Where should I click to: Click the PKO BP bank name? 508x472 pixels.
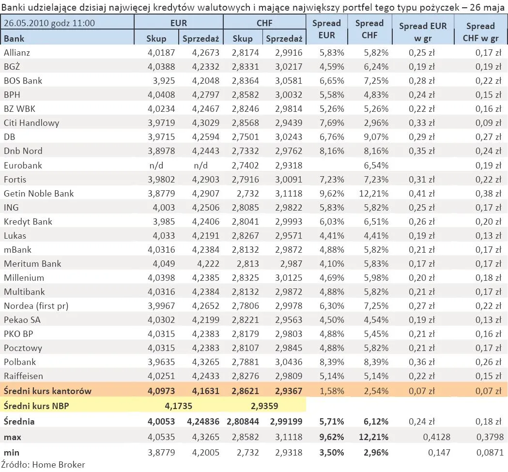[x=18, y=334]
